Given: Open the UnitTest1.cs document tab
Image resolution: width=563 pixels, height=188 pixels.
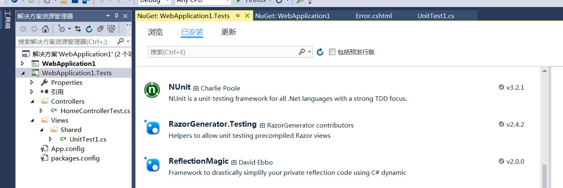Looking at the screenshot, I should point(436,16).
